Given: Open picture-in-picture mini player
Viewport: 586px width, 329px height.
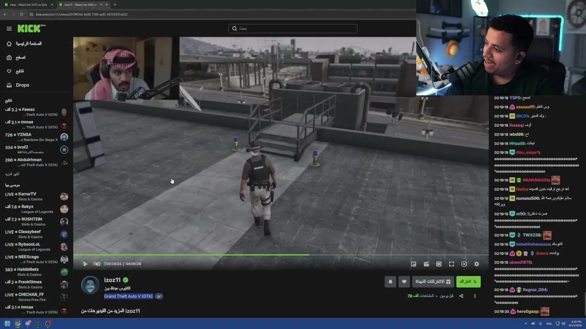Looking at the screenshot, I should 413,264.
